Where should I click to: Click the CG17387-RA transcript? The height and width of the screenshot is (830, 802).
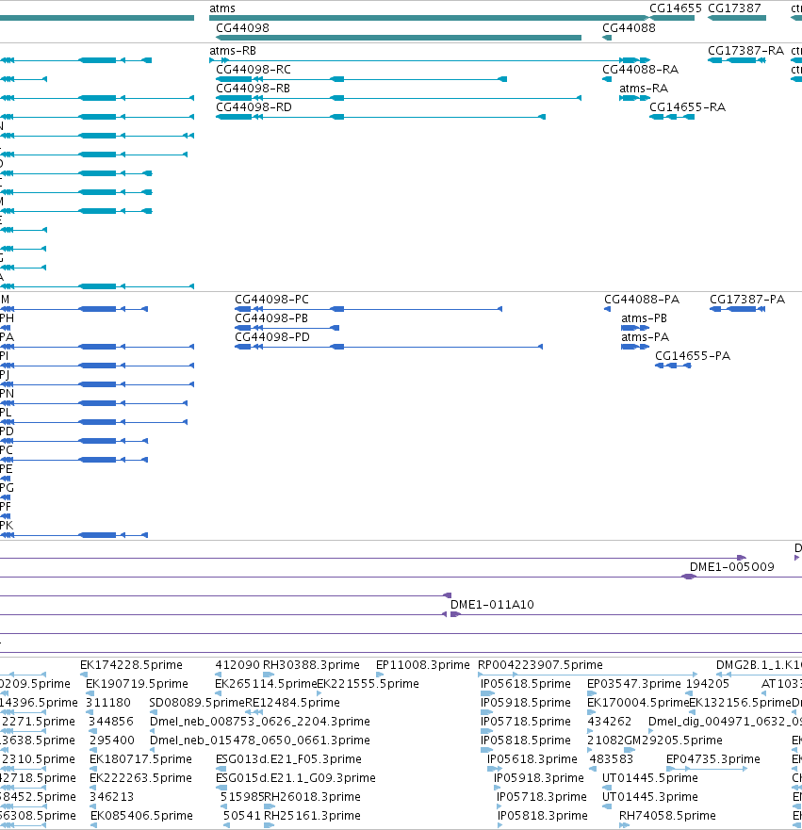(737, 60)
